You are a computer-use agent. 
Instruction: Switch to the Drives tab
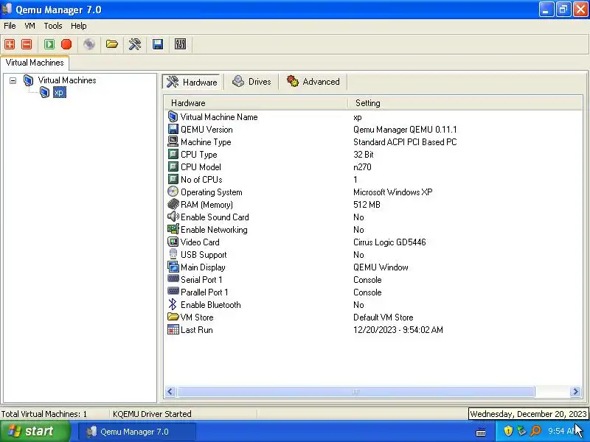point(251,82)
